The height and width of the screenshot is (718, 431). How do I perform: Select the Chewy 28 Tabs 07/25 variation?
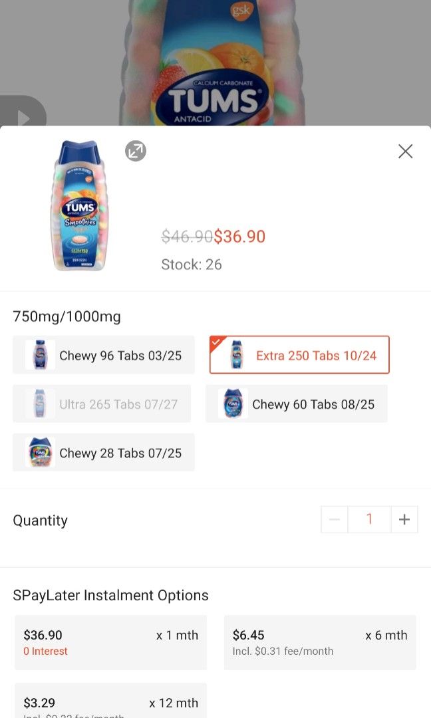click(x=104, y=453)
